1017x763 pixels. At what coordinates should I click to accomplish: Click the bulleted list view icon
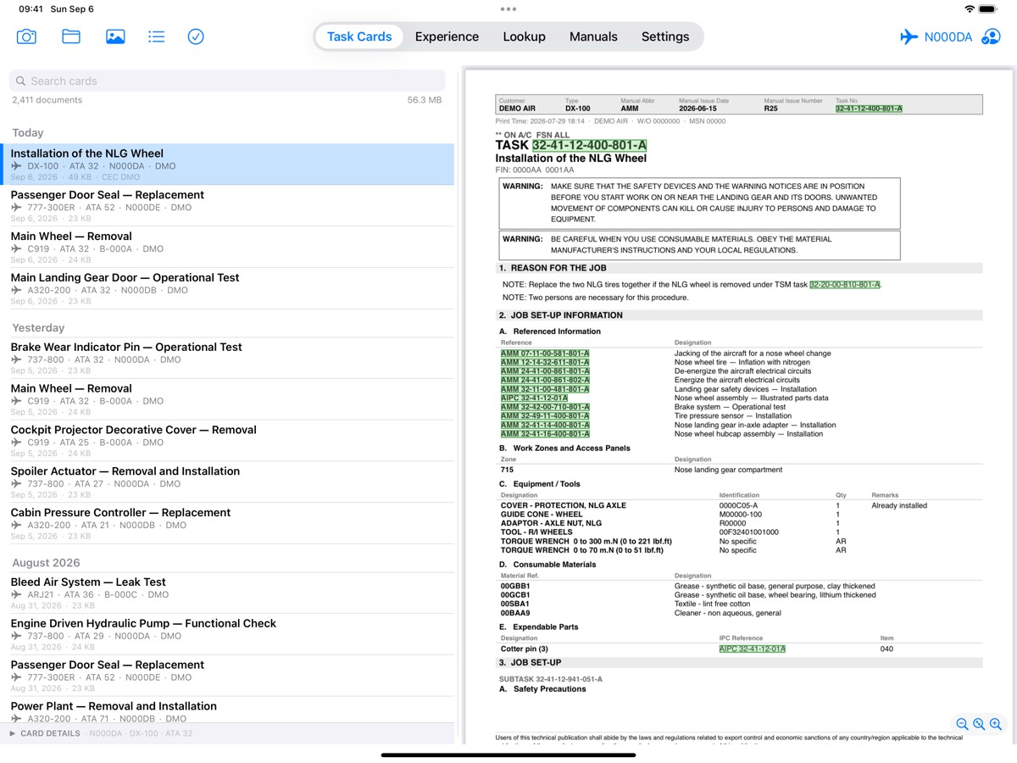[x=156, y=36]
